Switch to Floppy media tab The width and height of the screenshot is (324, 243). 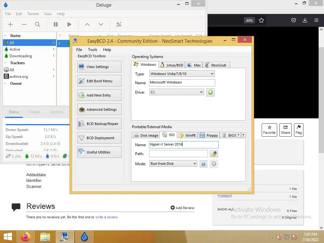tap(209, 135)
